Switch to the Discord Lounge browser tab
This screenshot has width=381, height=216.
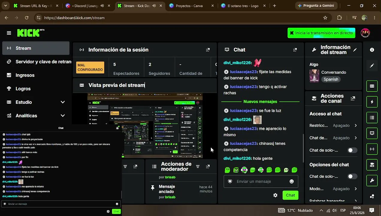click(88, 6)
